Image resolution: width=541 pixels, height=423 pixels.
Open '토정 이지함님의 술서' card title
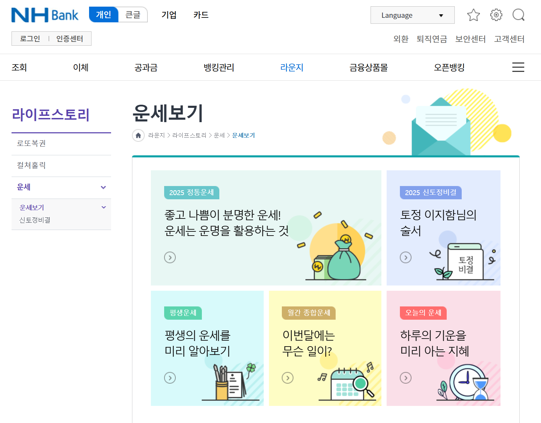pyautogui.click(x=438, y=223)
